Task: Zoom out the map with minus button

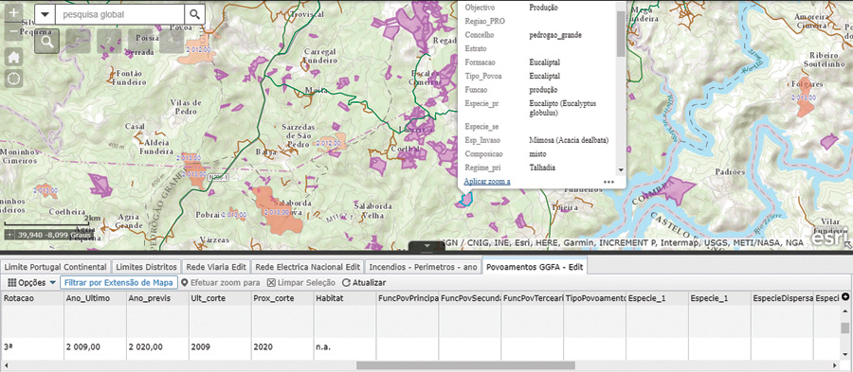Action: point(14,31)
